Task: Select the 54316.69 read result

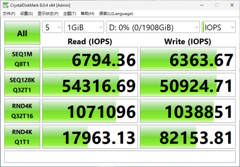Action: [90, 85]
